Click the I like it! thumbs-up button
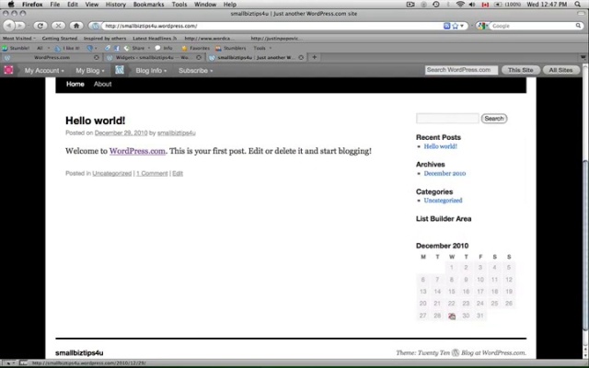The height and width of the screenshot is (368, 589). [67, 48]
